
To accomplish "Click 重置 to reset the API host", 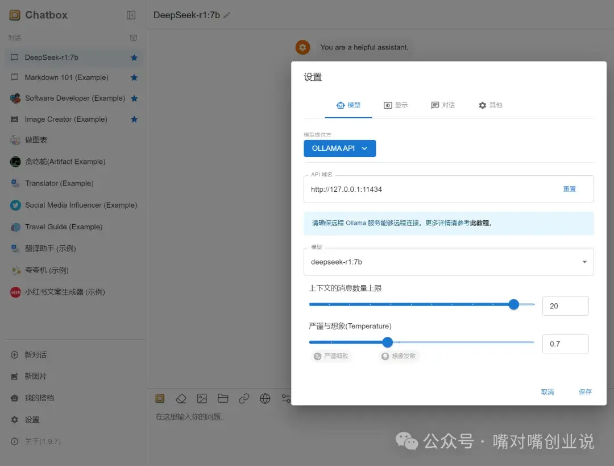I will [x=569, y=189].
